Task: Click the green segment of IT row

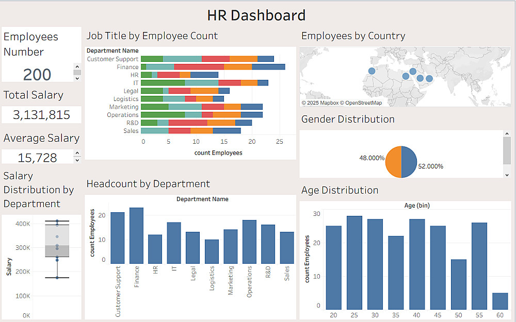Action: 163,83
